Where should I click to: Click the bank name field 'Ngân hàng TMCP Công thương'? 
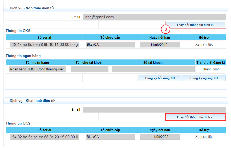pos(38,69)
